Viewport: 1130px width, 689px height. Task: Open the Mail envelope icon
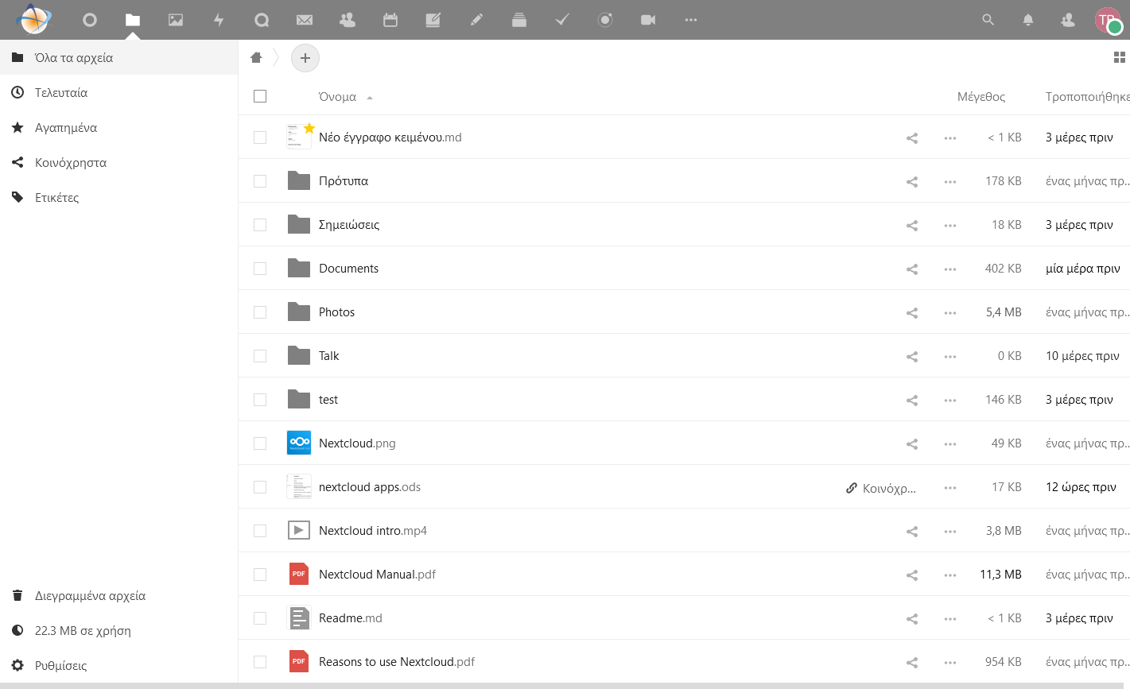click(x=304, y=20)
